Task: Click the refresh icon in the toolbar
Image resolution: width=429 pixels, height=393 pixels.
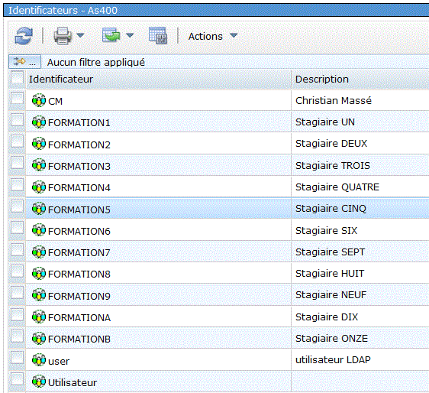Action: click(24, 36)
